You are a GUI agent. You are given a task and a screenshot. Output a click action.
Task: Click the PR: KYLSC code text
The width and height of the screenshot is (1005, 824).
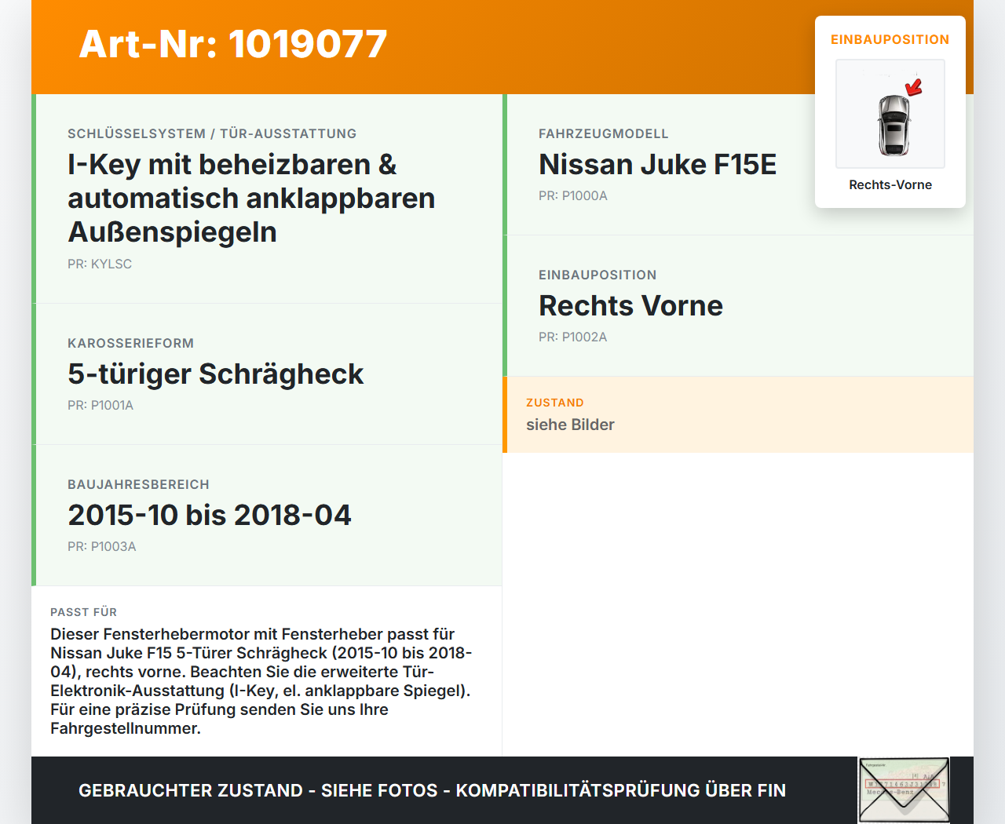coord(100,264)
